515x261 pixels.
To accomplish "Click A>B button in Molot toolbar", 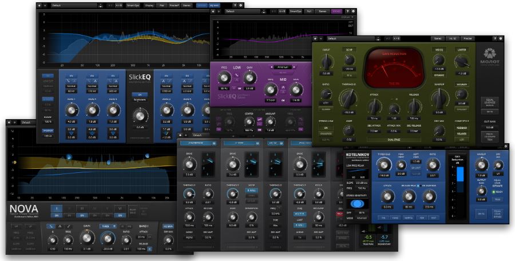I will (x=397, y=38).
